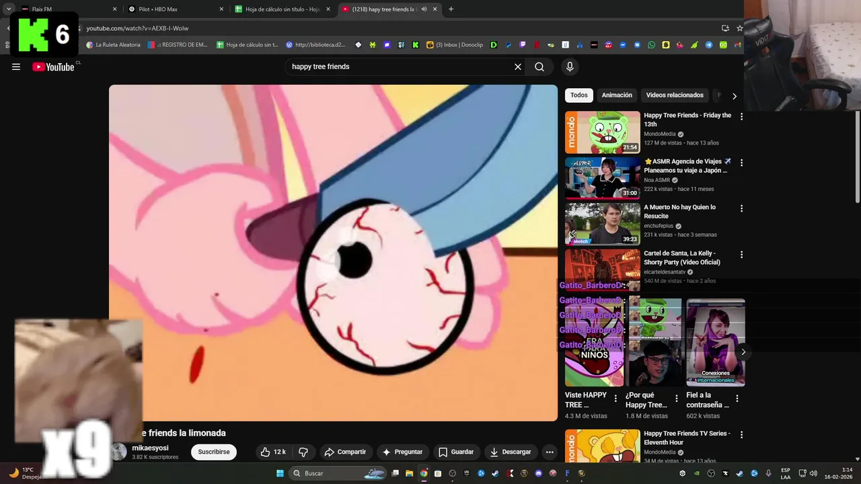Open MondoMedia channel under Friday the 13th
This screenshot has width=861, height=484.
pyautogui.click(x=660, y=134)
